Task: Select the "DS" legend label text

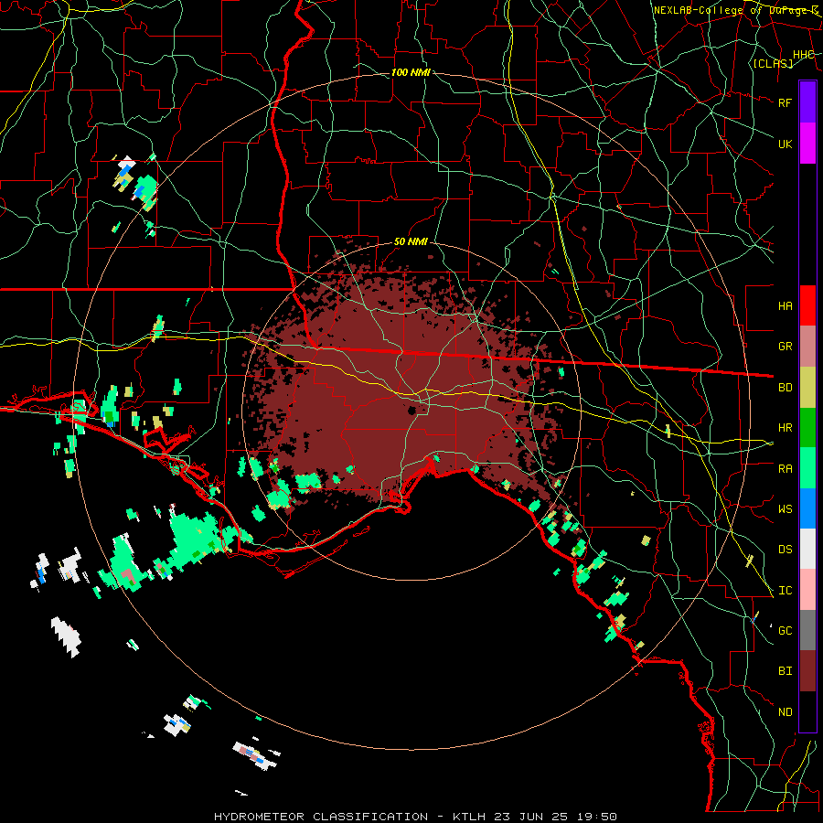Action: click(x=785, y=550)
